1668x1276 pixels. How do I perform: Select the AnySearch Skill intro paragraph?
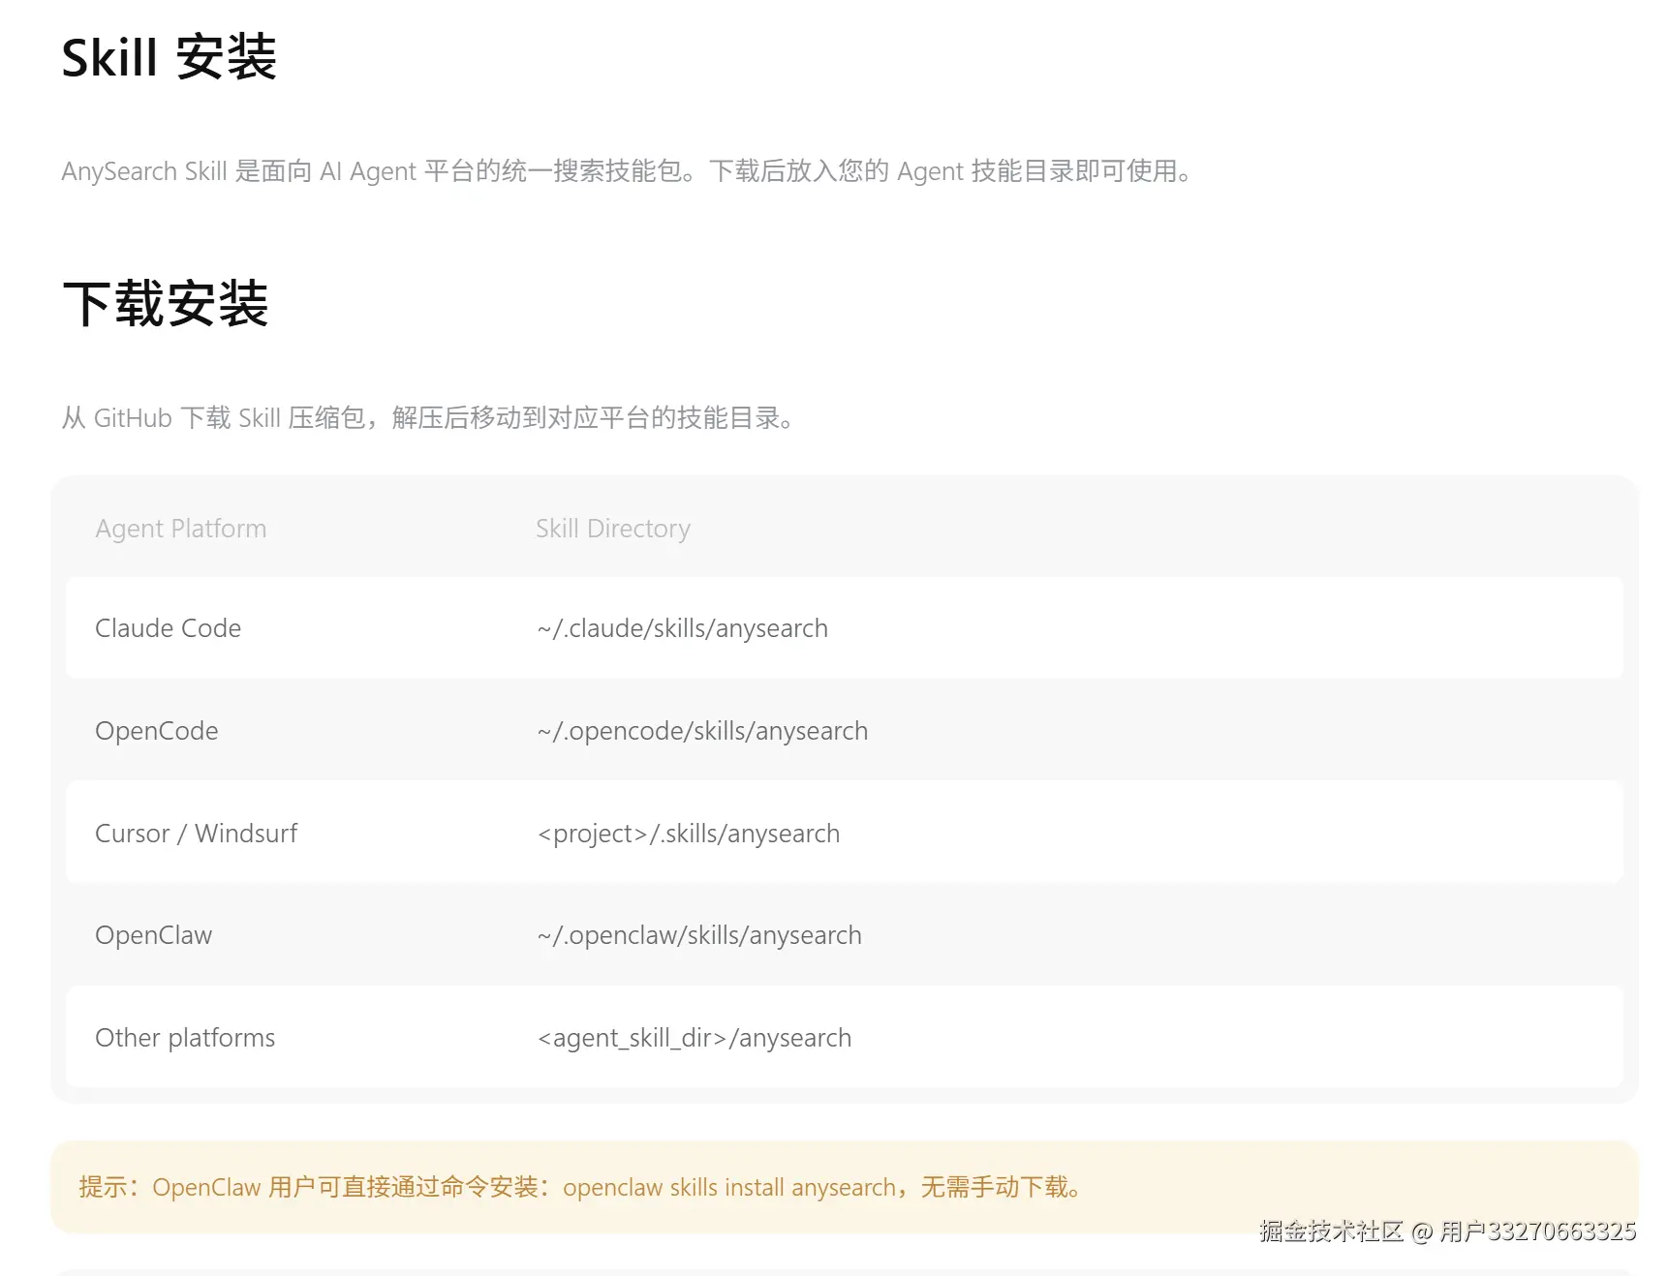[628, 171]
